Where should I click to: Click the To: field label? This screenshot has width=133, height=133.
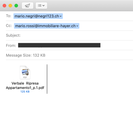[9, 16]
